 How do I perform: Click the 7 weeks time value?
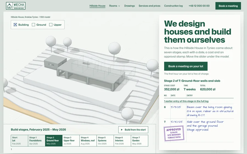coord(189,89)
